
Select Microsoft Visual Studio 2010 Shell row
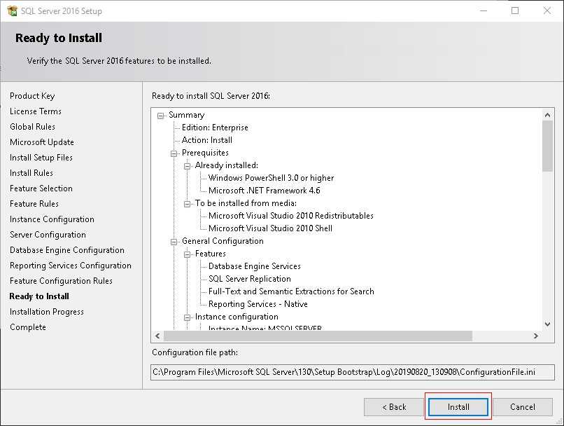point(270,228)
